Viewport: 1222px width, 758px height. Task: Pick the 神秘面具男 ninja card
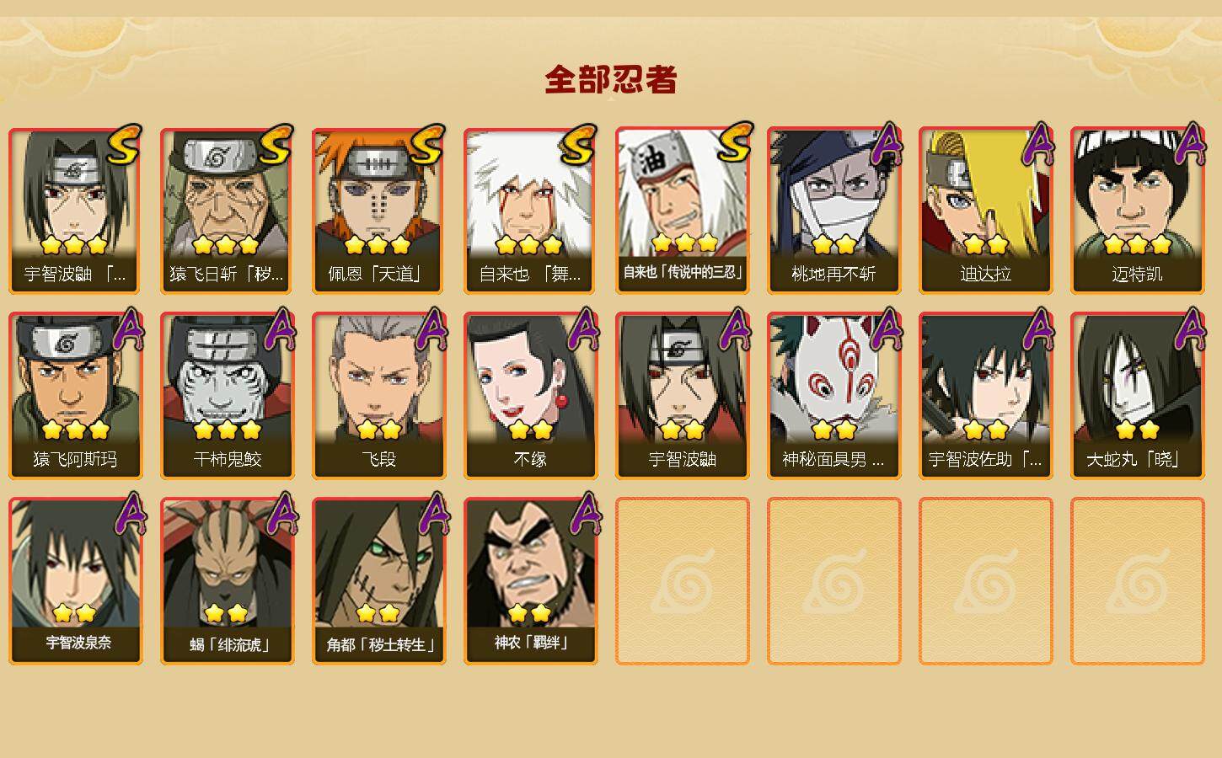[833, 396]
